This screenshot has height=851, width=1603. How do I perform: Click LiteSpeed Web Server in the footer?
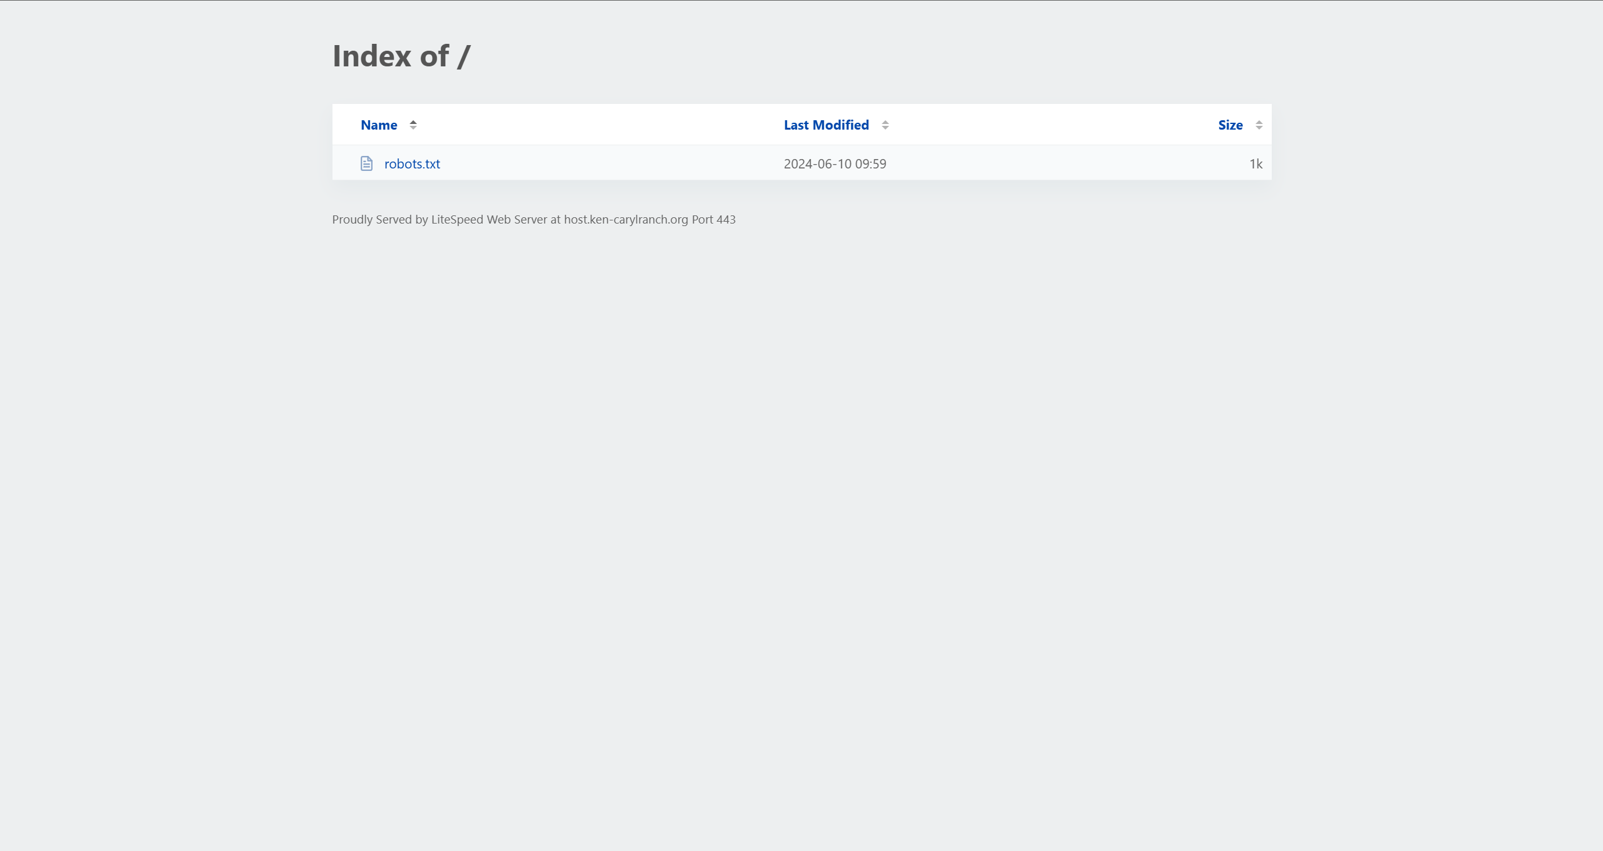[x=488, y=219]
